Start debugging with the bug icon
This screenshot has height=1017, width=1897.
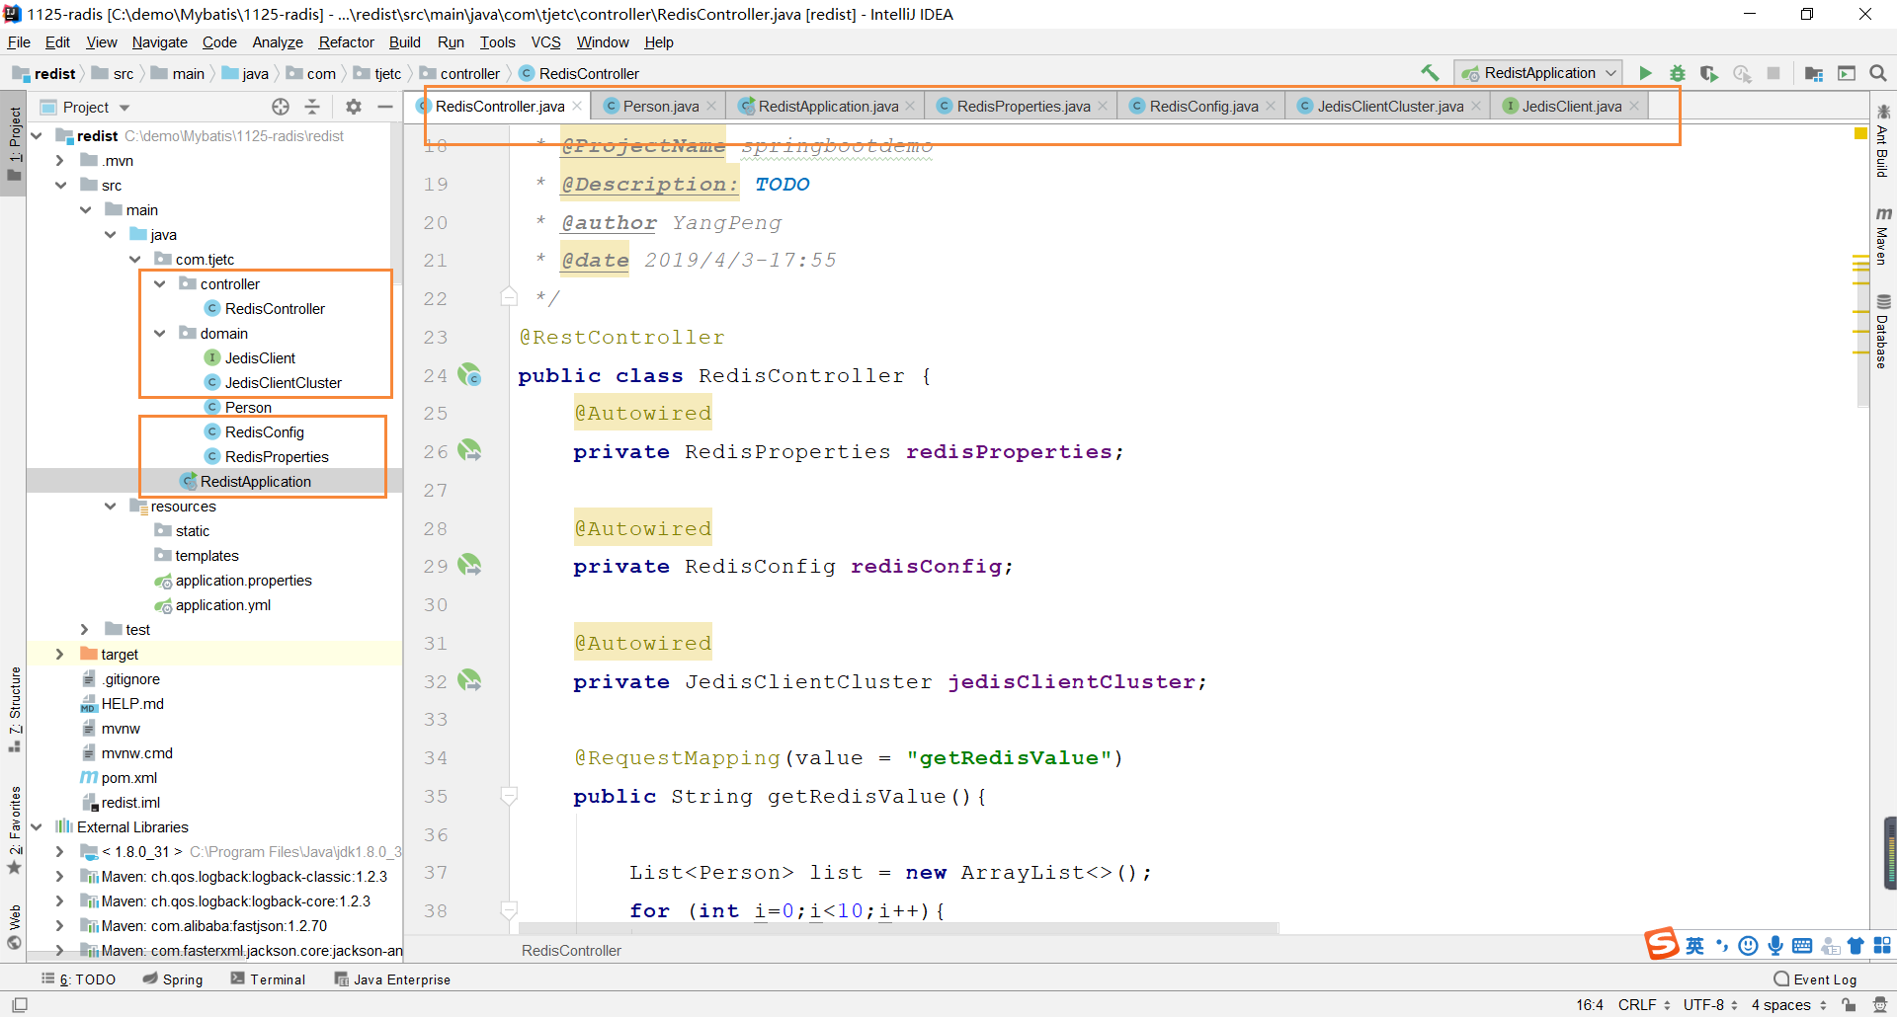[1677, 73]
